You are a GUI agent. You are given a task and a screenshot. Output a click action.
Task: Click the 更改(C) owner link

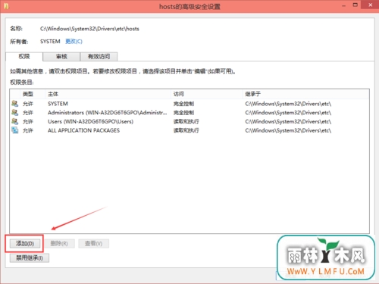coord(74,42)
